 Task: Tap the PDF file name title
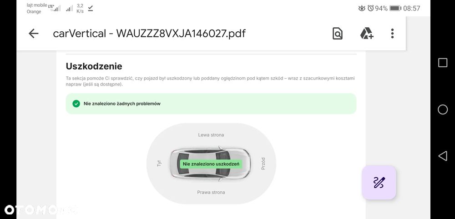coord(149,33)
